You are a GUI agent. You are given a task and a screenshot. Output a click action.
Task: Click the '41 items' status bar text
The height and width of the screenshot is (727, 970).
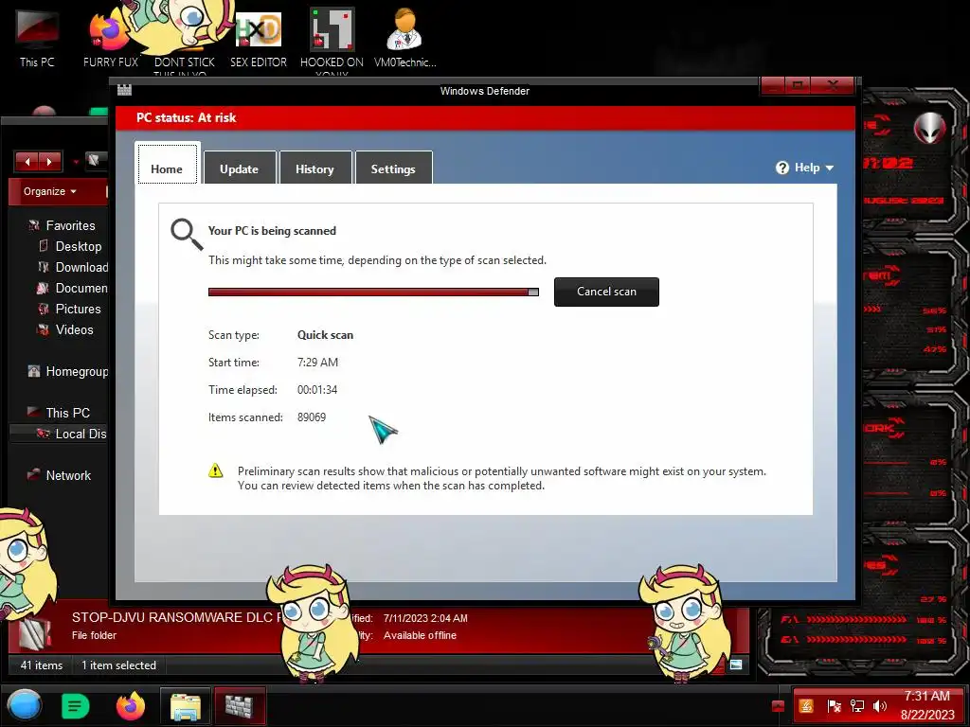[42, 665]
